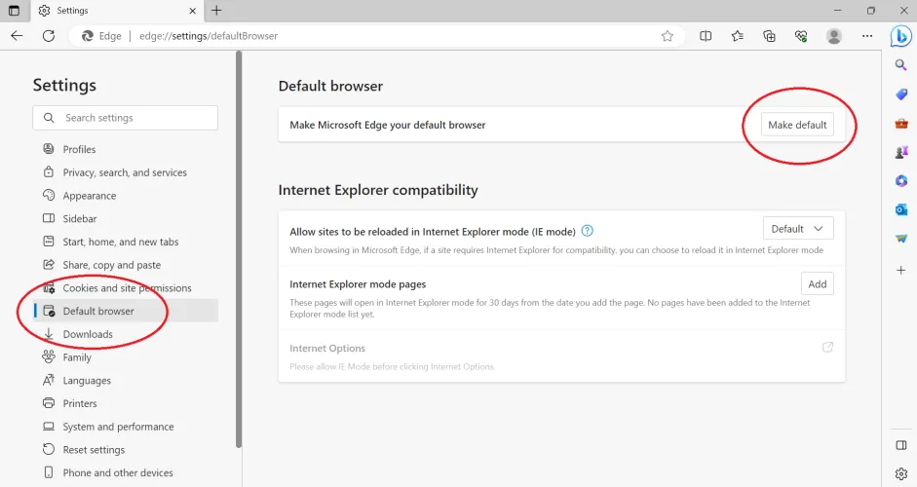The width and height of the screenshot is (917, 487).
Task: Go to Privacy, search, and services
Action: [x=125, y=172]
